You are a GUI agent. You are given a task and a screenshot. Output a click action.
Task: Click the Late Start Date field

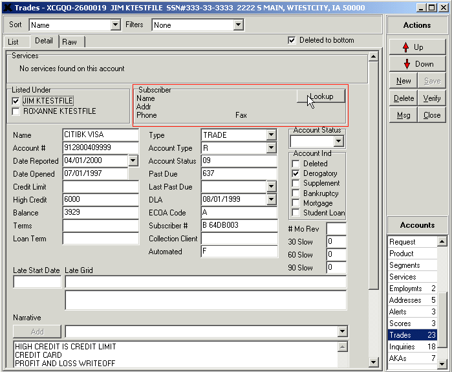point(38,281)
